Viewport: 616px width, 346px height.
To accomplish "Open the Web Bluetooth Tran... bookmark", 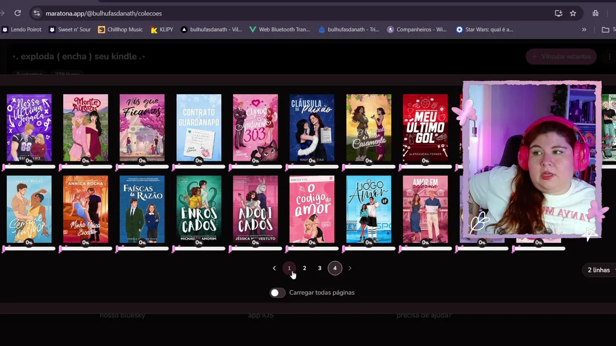I will click(280, 29).
